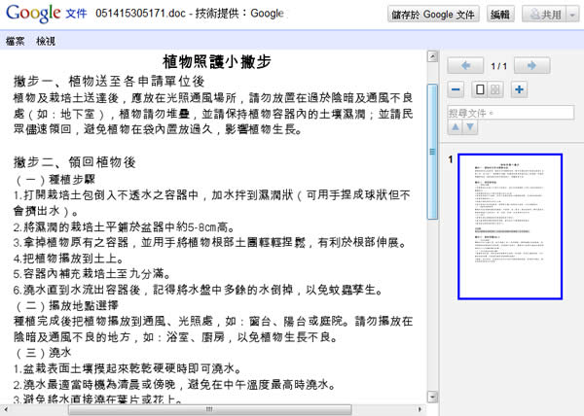This screenshot has width=584, height=416.
Task: Zoom in with the plus button
Action: click(519, 90)
